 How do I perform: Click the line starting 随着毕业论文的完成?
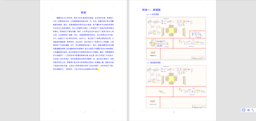(x=85, y=18)
